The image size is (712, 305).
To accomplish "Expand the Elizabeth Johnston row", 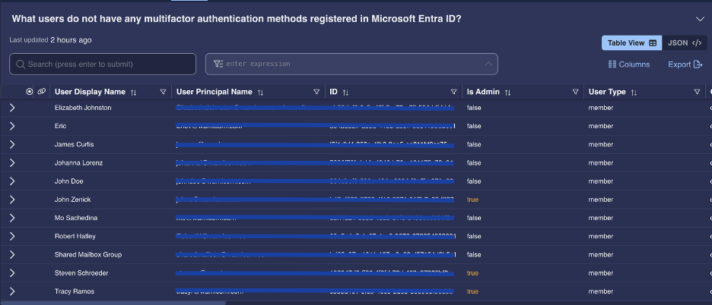I will [x=12, y=108].
